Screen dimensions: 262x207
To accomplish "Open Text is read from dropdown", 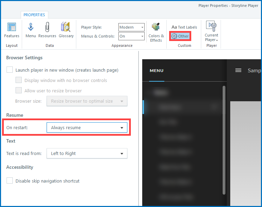I will tap(87, 153).
